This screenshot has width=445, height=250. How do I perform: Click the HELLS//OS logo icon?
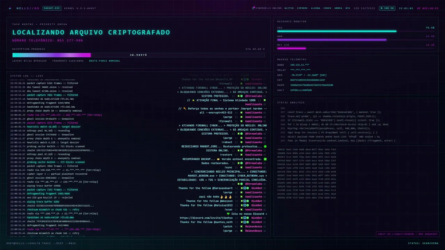pyautogui.click(x=10, y=8)
